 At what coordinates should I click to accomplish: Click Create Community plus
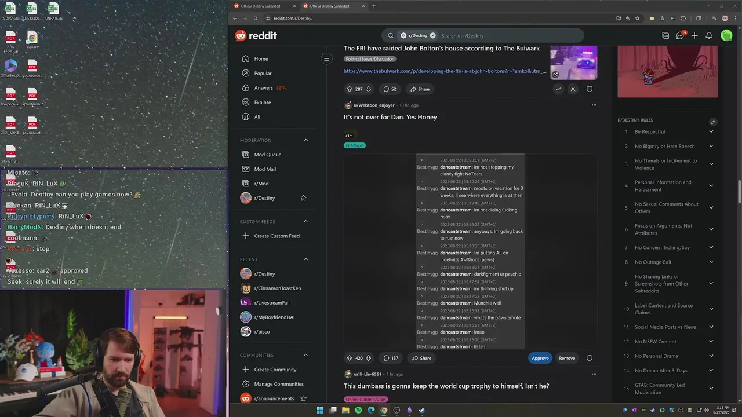tap(246, 370)
